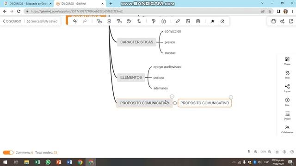Open the Collaborators panel

287,129
